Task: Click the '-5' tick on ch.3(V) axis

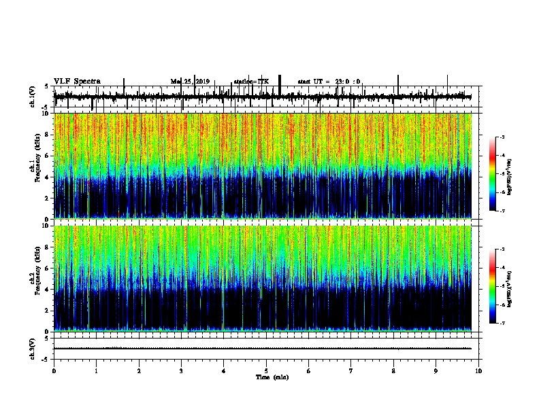Action: point(46,360)
